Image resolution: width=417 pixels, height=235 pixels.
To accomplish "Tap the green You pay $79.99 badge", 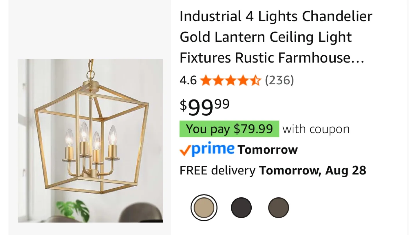I will pyautogui.click(x=229, y=129).
